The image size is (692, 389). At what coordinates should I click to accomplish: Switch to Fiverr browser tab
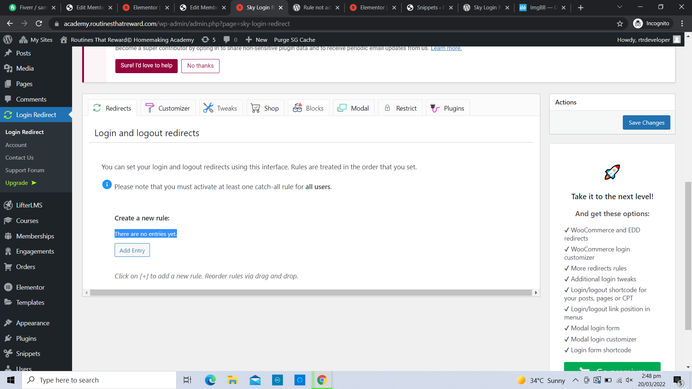click(32, 8)
